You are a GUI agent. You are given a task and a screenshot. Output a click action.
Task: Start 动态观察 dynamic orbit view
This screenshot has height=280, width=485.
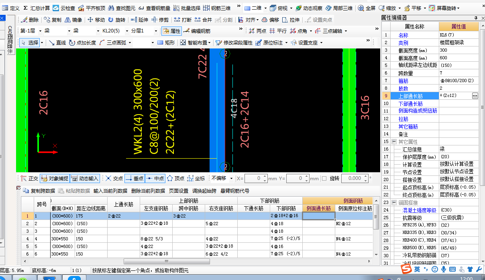click(x=309, y=8)
